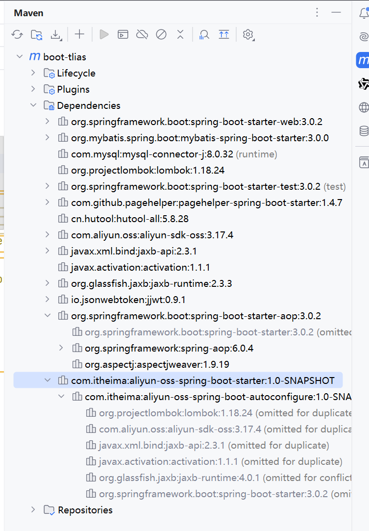
Task: Open the spiral icon tool in sidebar
Action: tap(364, 36)
